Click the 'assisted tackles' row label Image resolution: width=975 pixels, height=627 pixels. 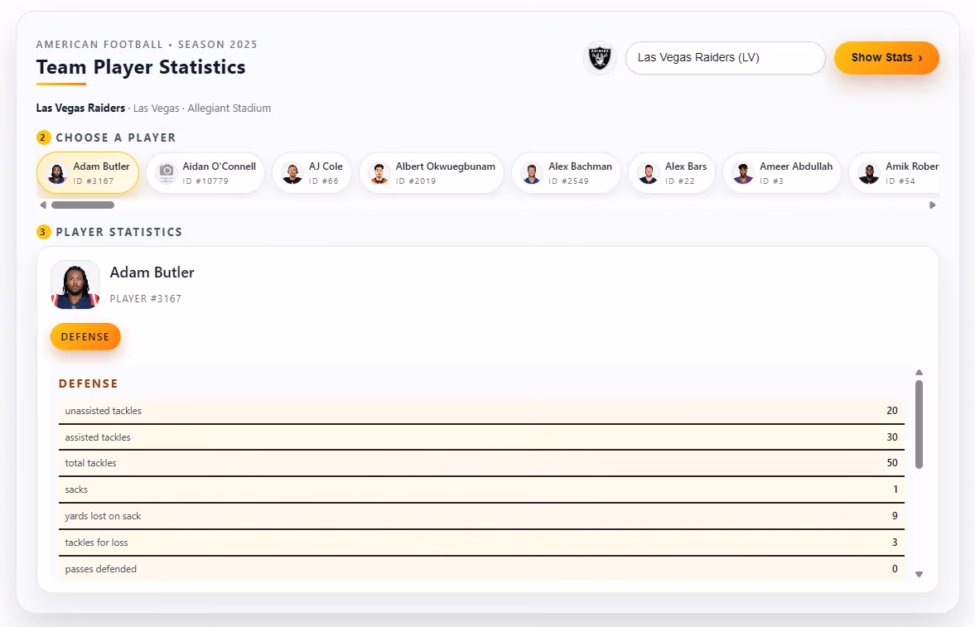click(x=98, y=437)
